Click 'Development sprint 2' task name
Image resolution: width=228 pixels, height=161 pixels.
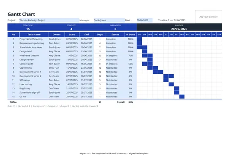[x=30, y=76]
